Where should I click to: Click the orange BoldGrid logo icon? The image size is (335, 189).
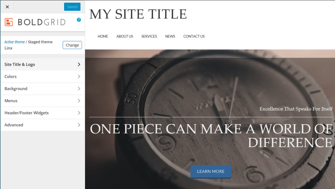(x=9, y=22)
